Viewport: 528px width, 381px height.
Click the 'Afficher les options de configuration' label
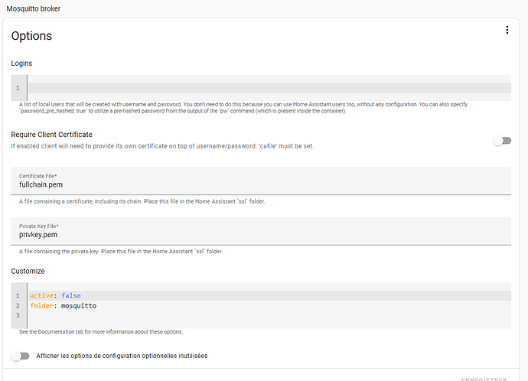pyautogui.click(x=122, y=356)
